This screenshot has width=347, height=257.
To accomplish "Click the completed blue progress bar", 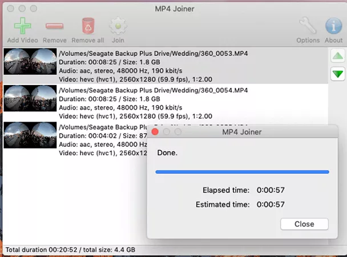I will pyautogui.click(x=242, y=171).
